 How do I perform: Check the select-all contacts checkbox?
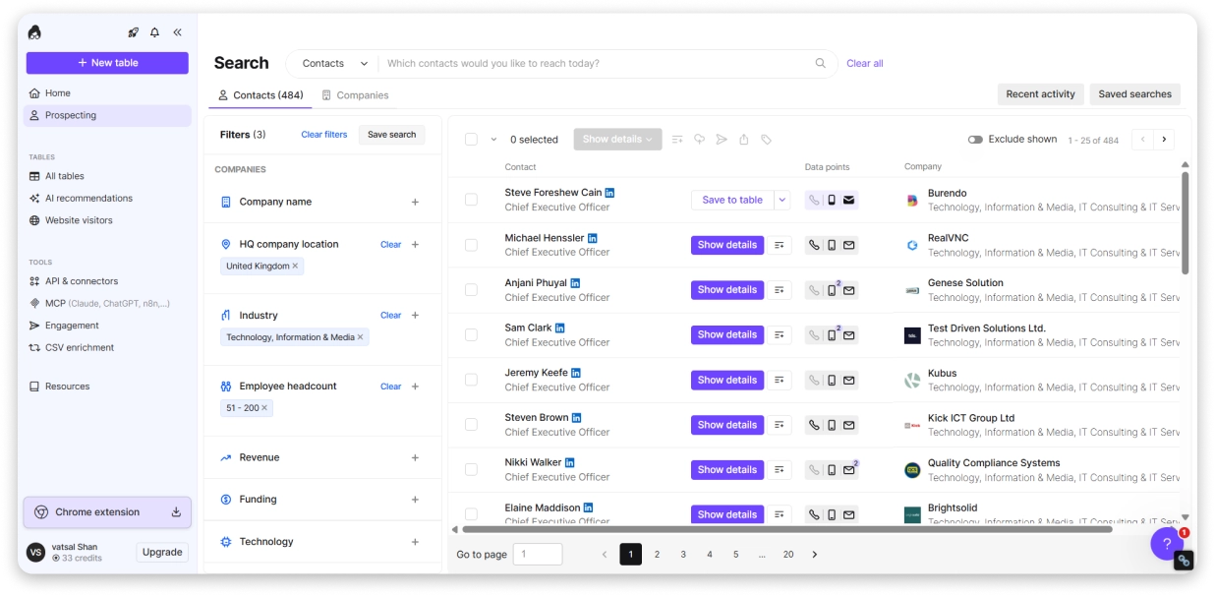click(471, 140)
